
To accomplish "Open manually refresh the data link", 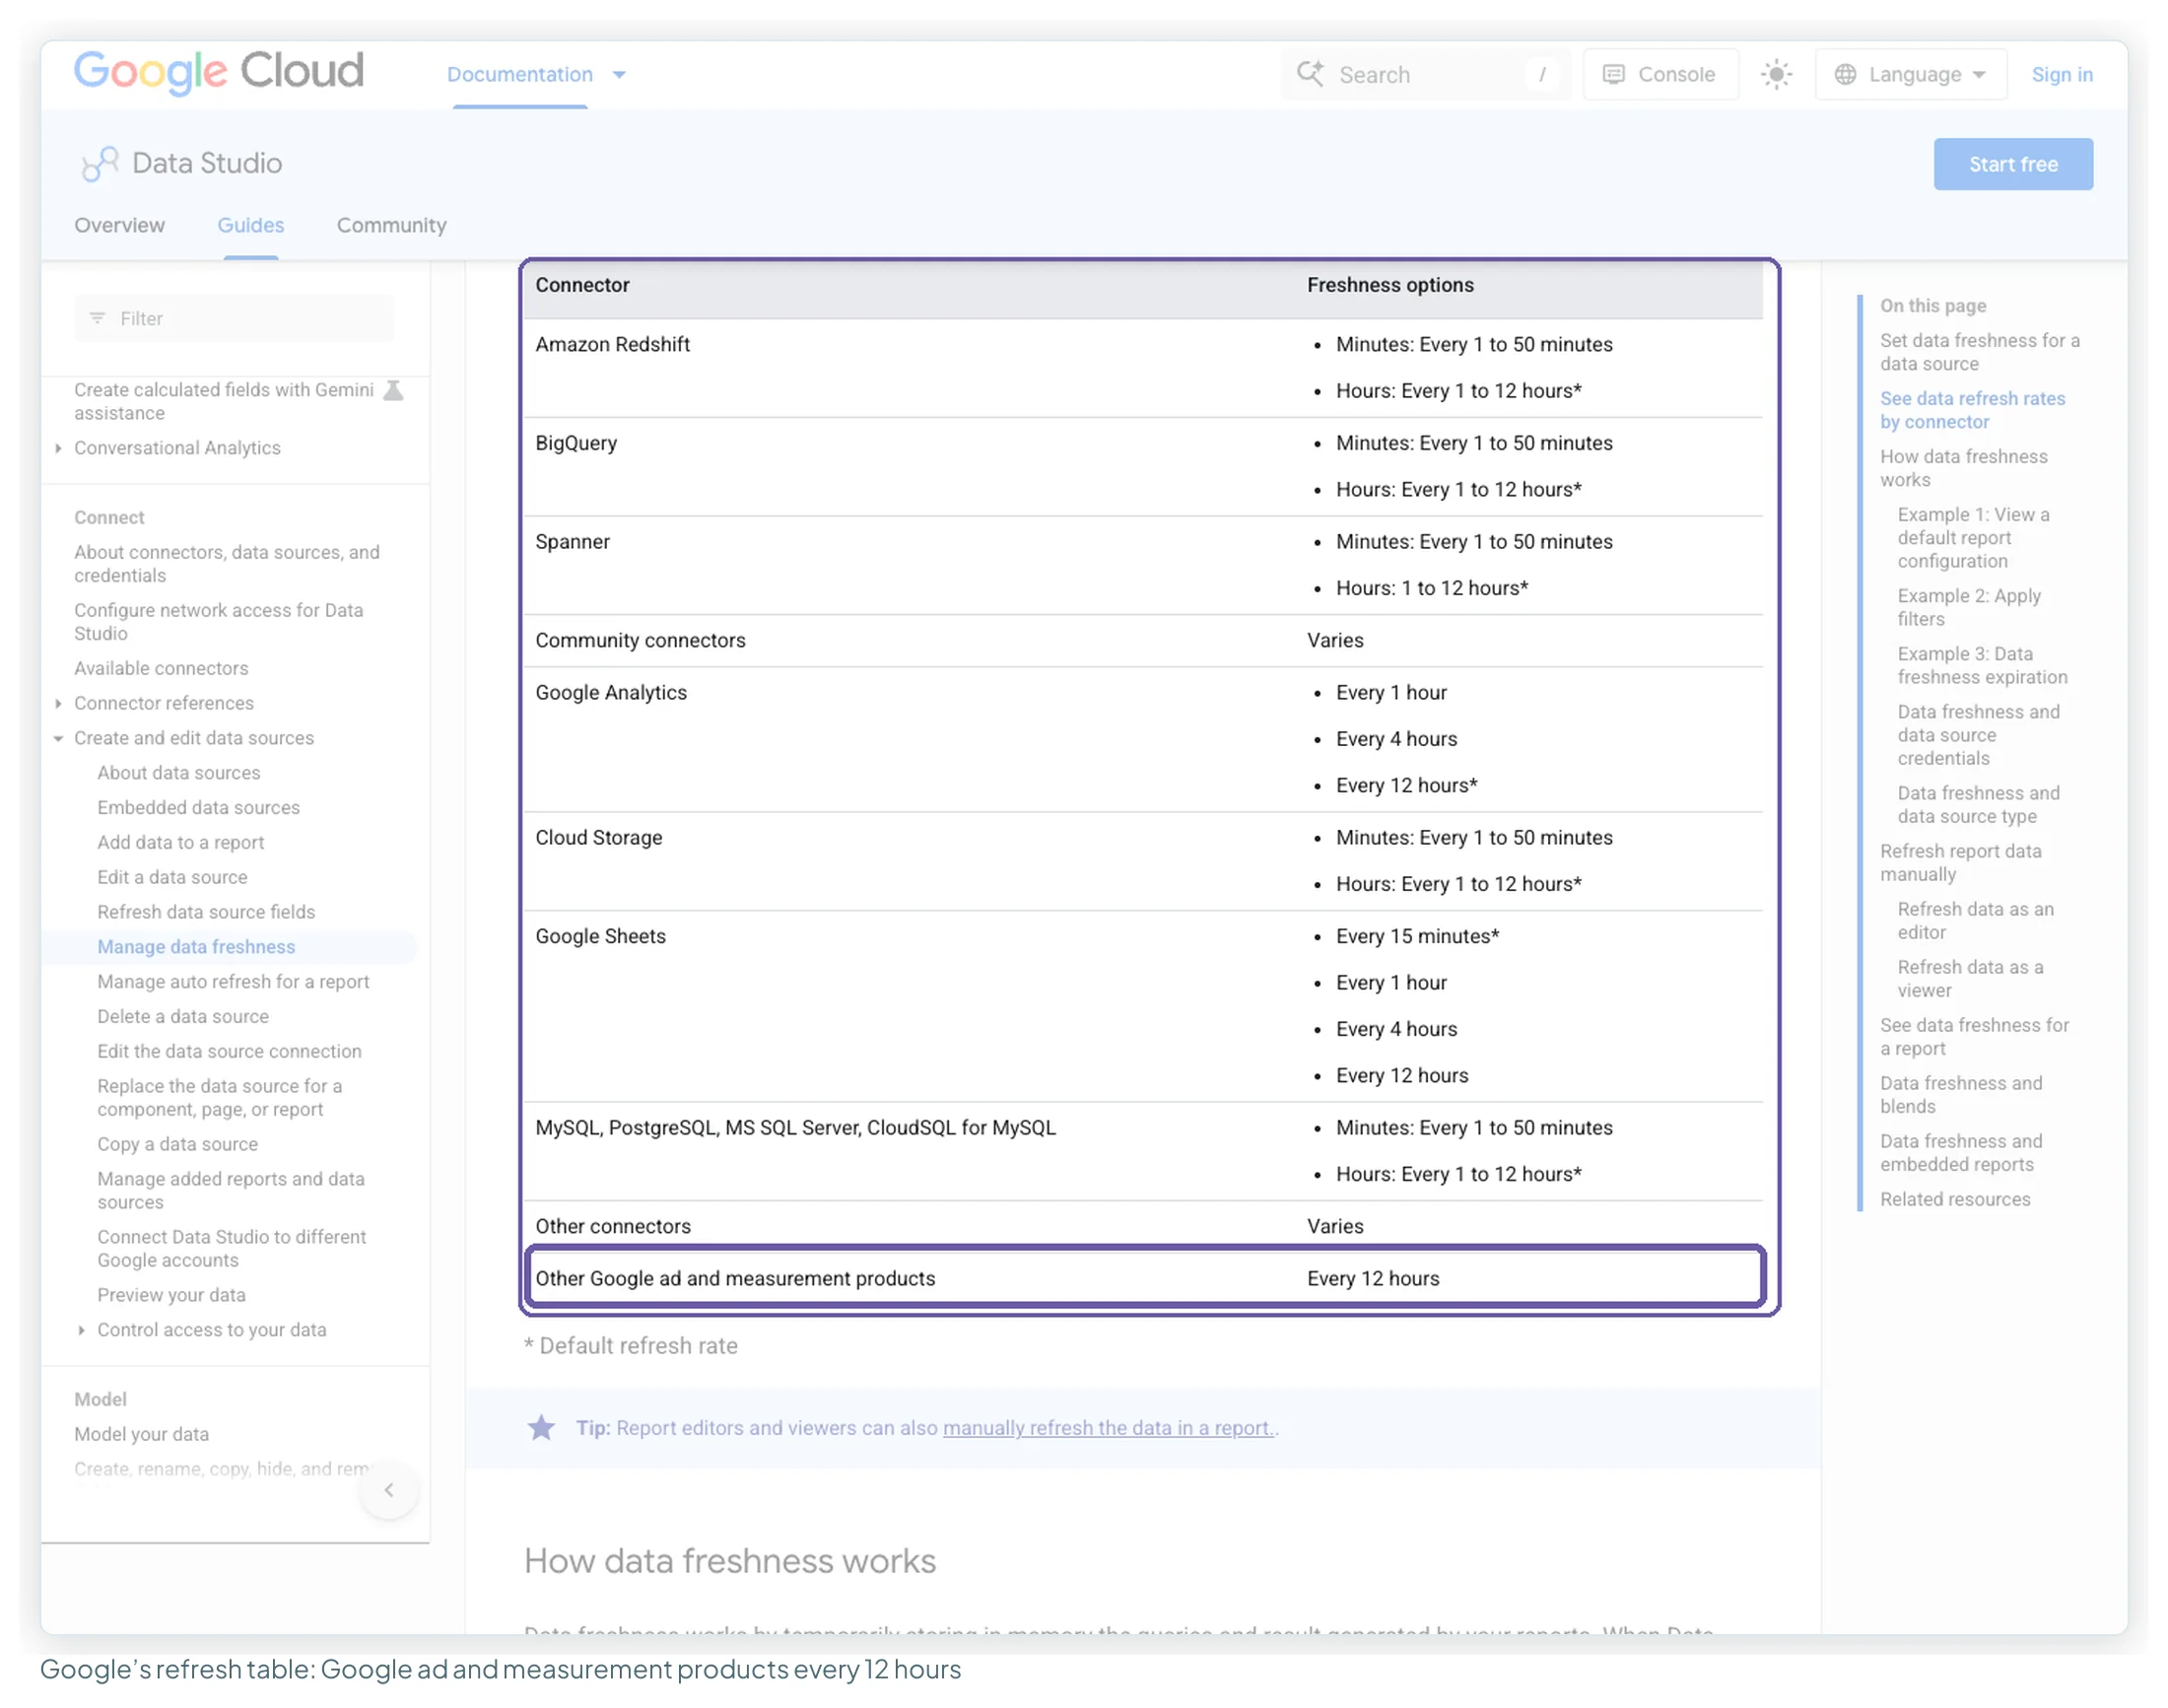I will 1107,1427.
